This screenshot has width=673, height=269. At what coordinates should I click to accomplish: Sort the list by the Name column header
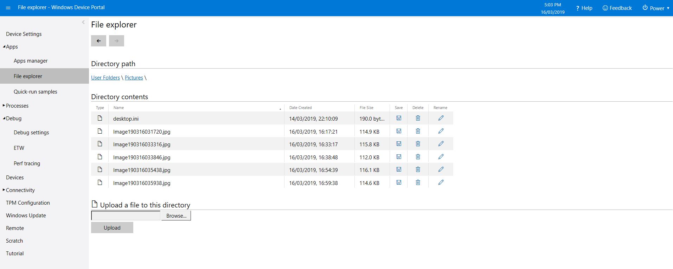119,108
